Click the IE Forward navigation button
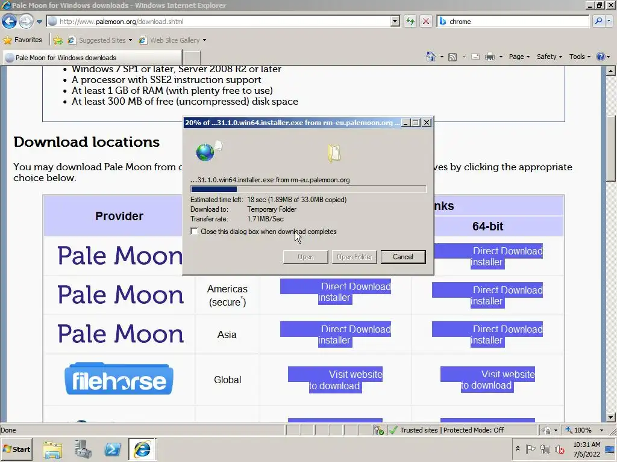Screen dimensions: 617x462 pyautogui.click(x=26, y=21)
